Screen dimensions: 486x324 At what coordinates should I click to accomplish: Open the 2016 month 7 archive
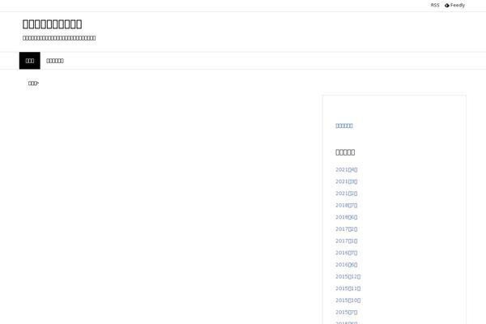coord(346,253)
